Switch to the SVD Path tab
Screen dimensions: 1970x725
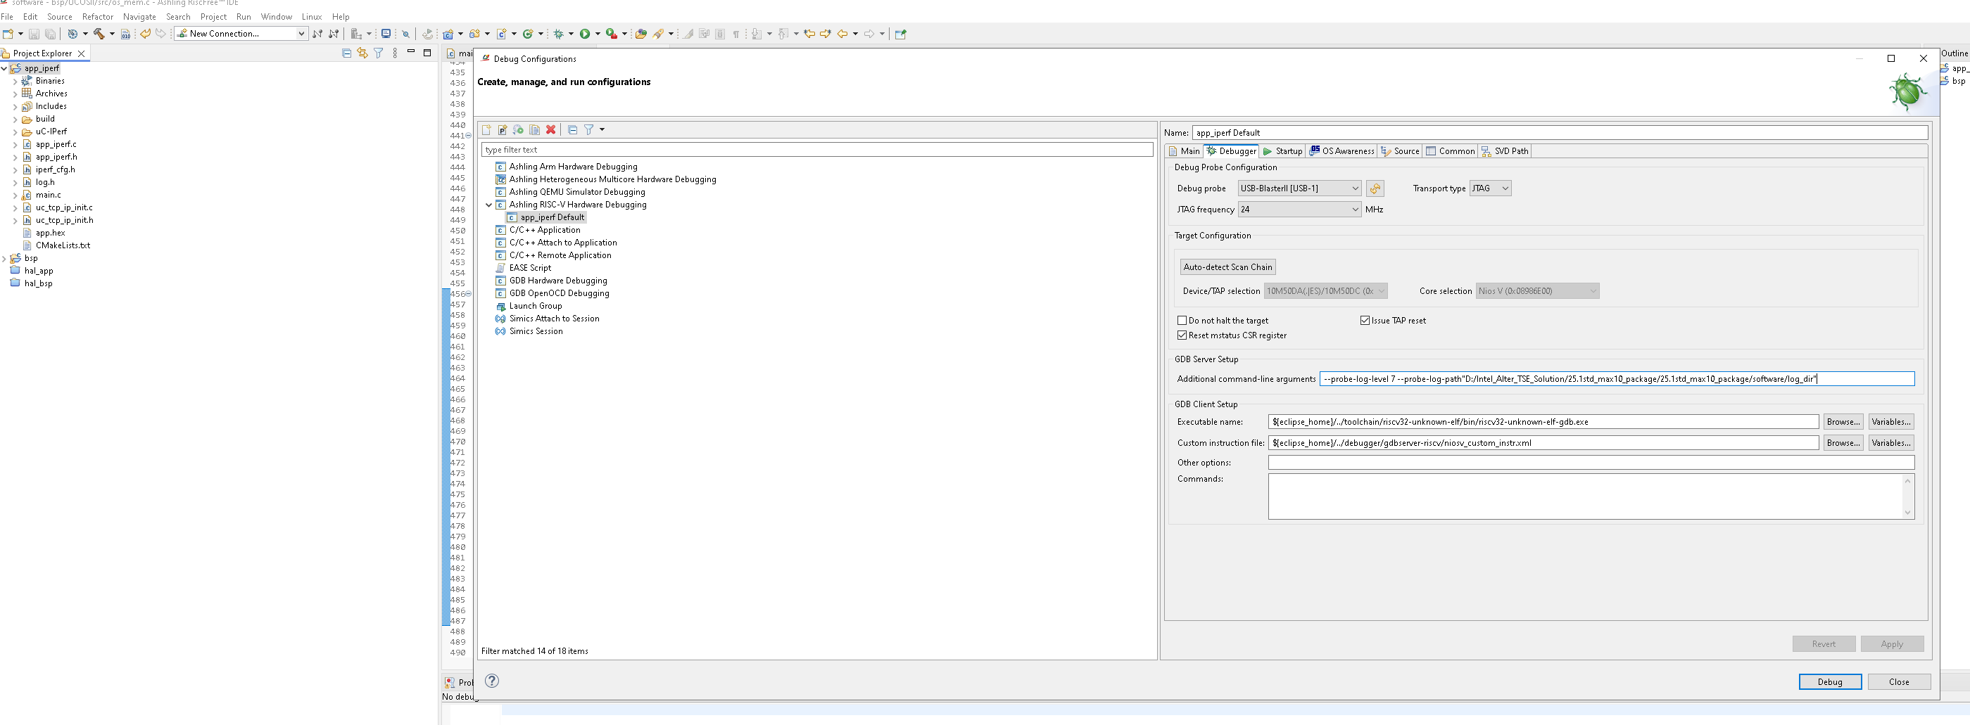click(1505, 151)
